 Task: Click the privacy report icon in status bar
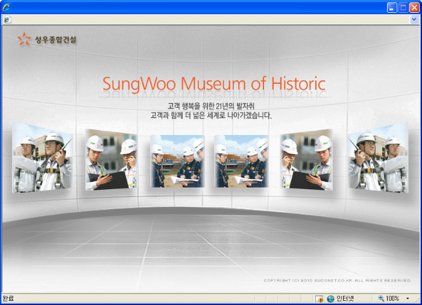[319, 298]
